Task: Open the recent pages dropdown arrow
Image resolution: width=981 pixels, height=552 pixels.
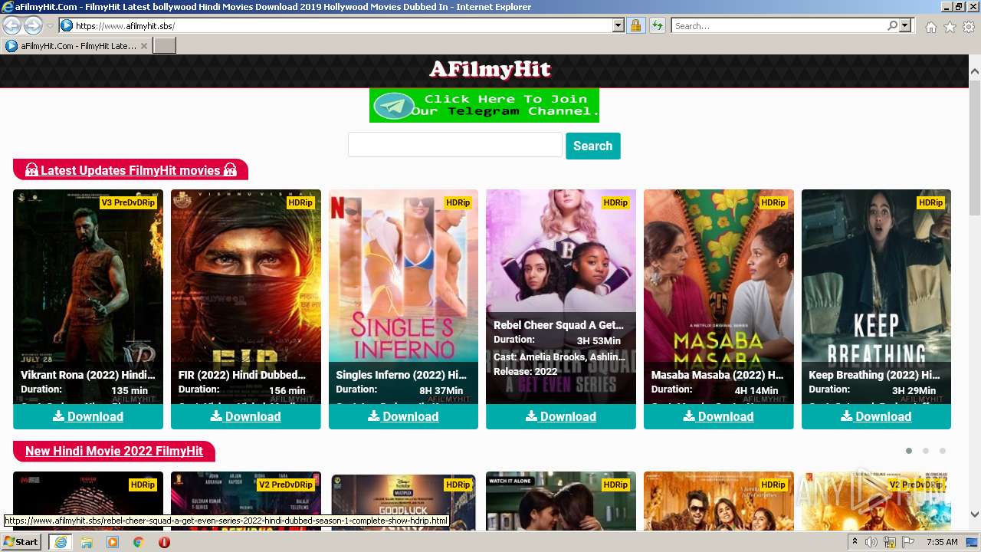Action: coord(50,26)
